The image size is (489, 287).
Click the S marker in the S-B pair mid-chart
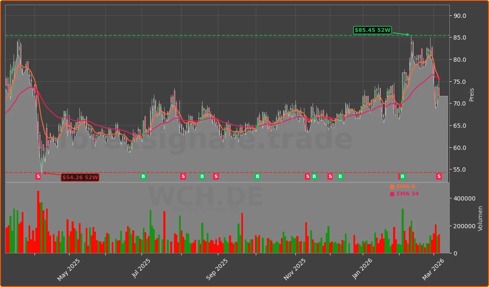tap(329, 176)
